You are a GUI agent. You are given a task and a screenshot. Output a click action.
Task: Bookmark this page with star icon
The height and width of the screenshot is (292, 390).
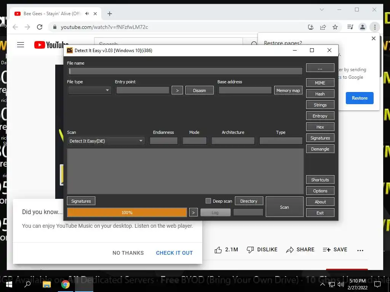[x=335, y=27]
